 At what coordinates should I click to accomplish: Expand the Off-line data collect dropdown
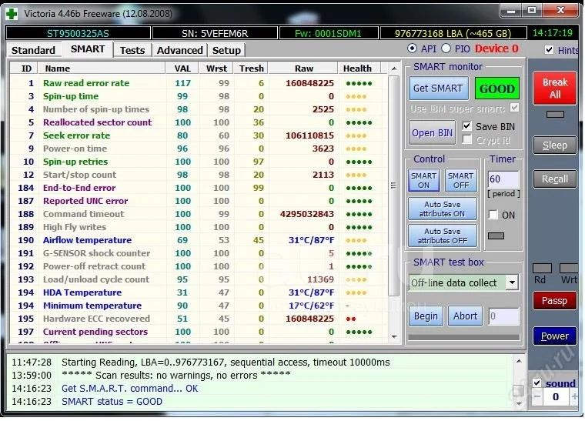pos(512,282)
